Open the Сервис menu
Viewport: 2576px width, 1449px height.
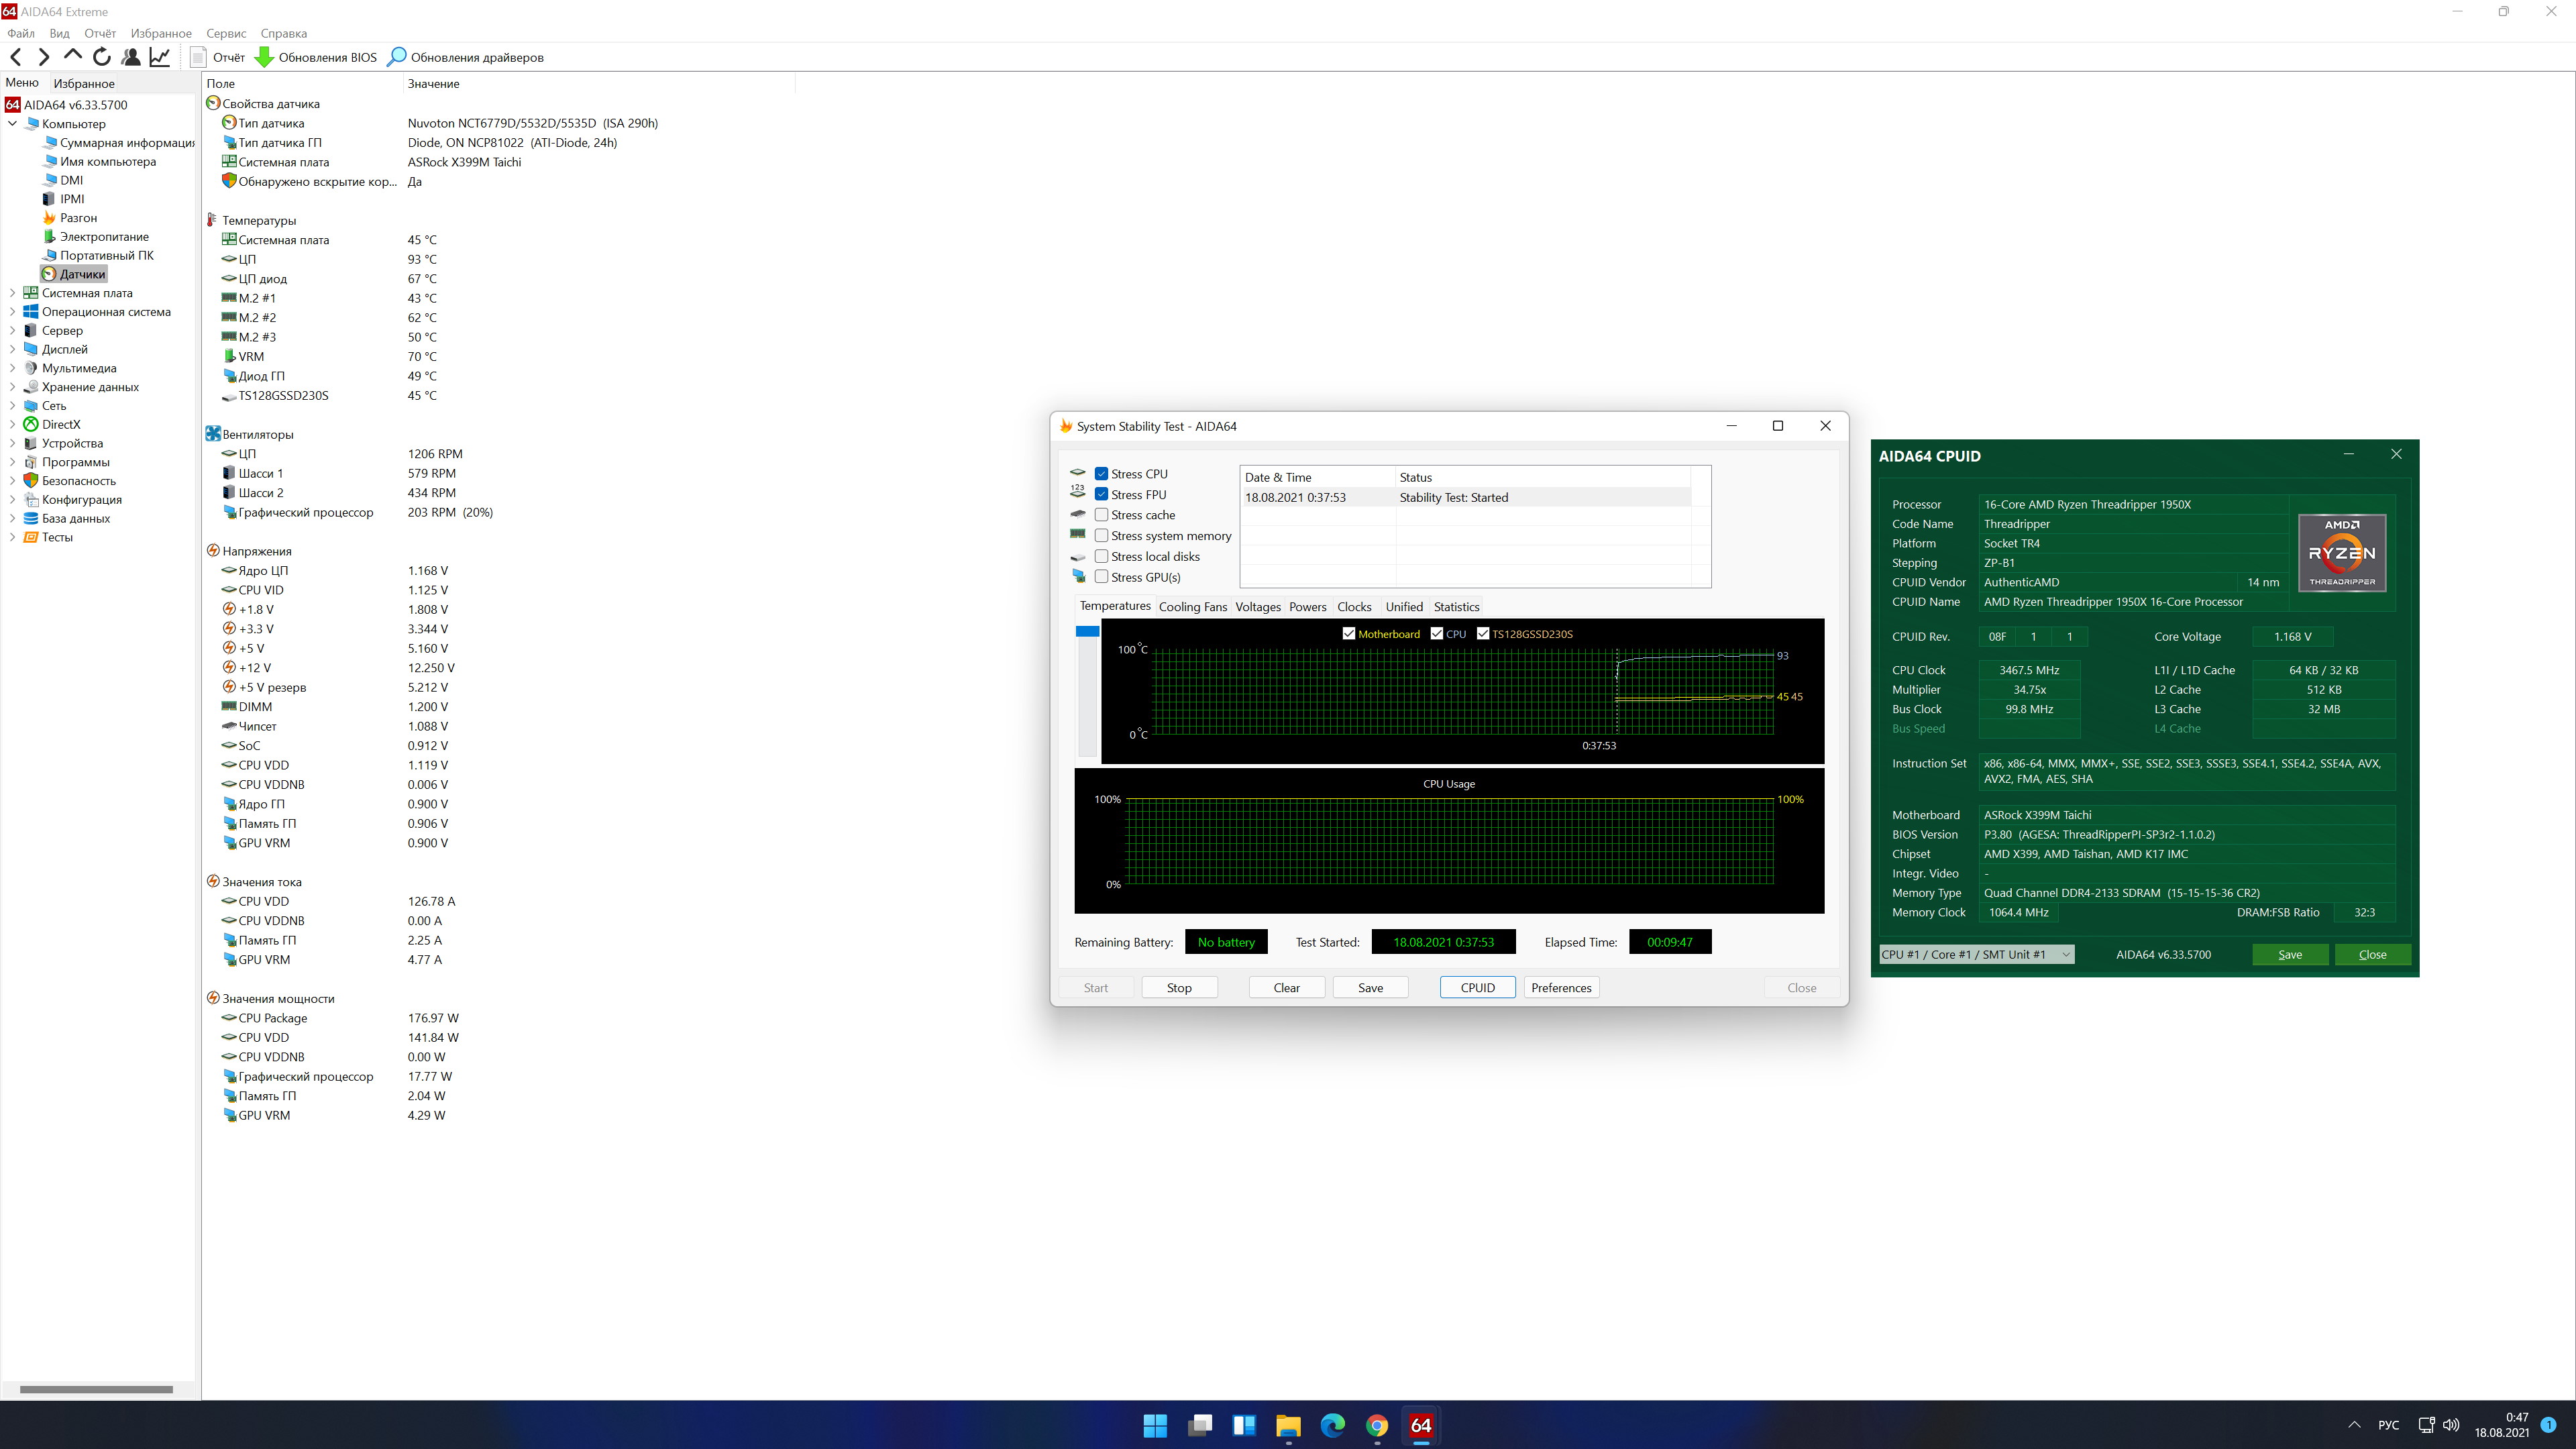226,33
